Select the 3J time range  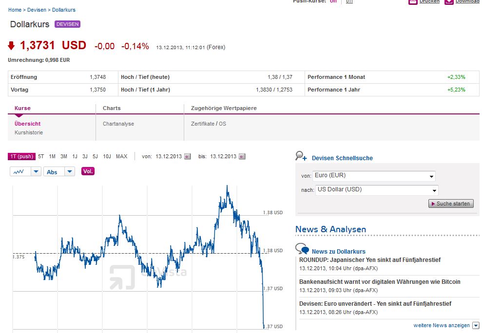tap(85, 156)
